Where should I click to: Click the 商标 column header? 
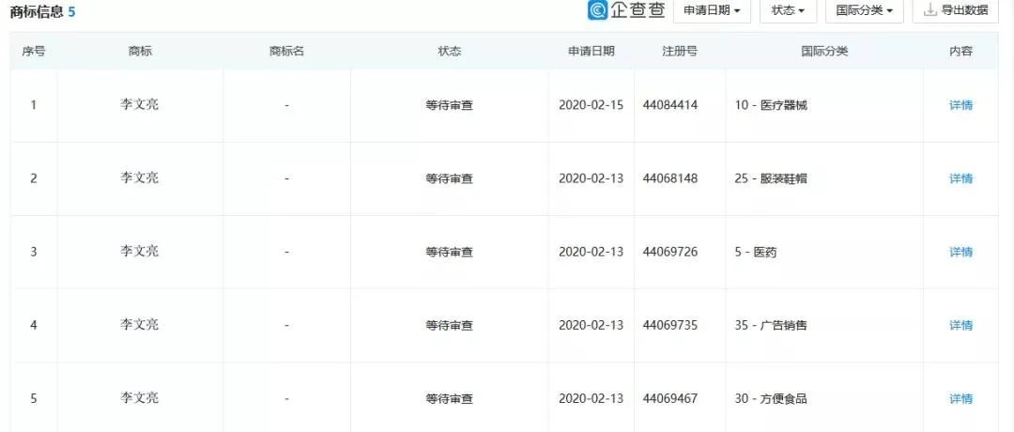click(x=140, y=51)
